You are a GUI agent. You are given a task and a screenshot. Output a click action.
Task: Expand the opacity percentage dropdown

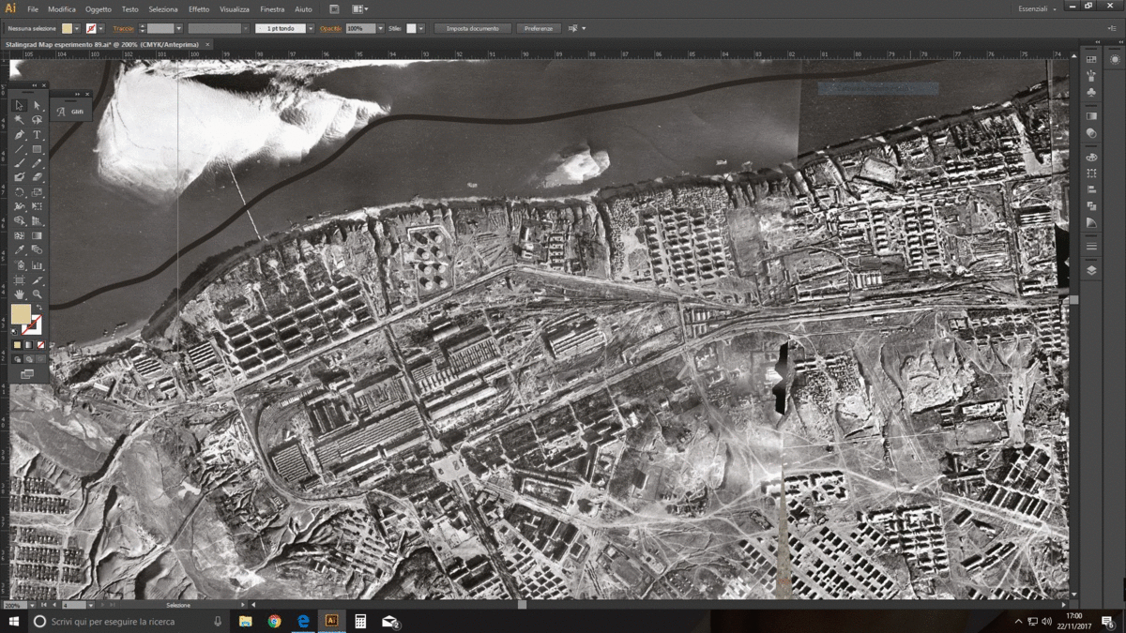click(380, 29)
